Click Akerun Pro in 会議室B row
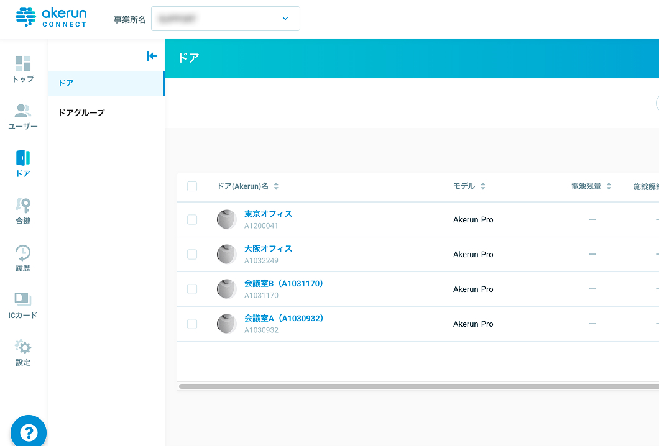Screen dimensions: 659x446 473,289
